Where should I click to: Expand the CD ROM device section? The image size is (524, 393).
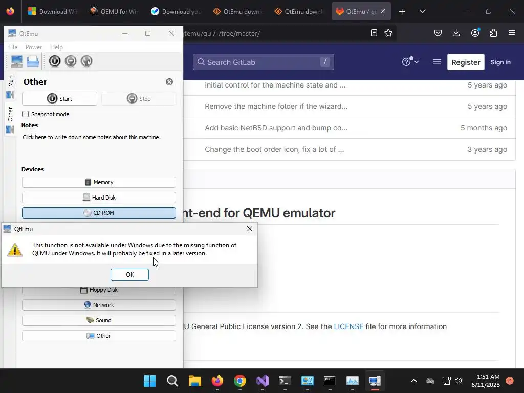coord(99,213)
